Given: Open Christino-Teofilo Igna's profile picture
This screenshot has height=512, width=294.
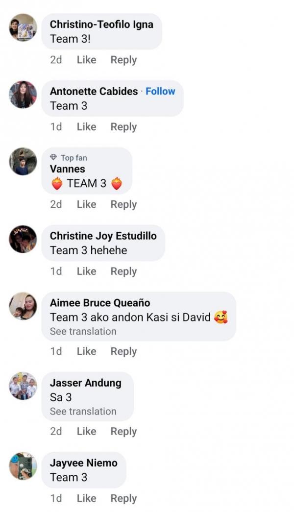Looking at the screenshot, I should click(23, 27).
